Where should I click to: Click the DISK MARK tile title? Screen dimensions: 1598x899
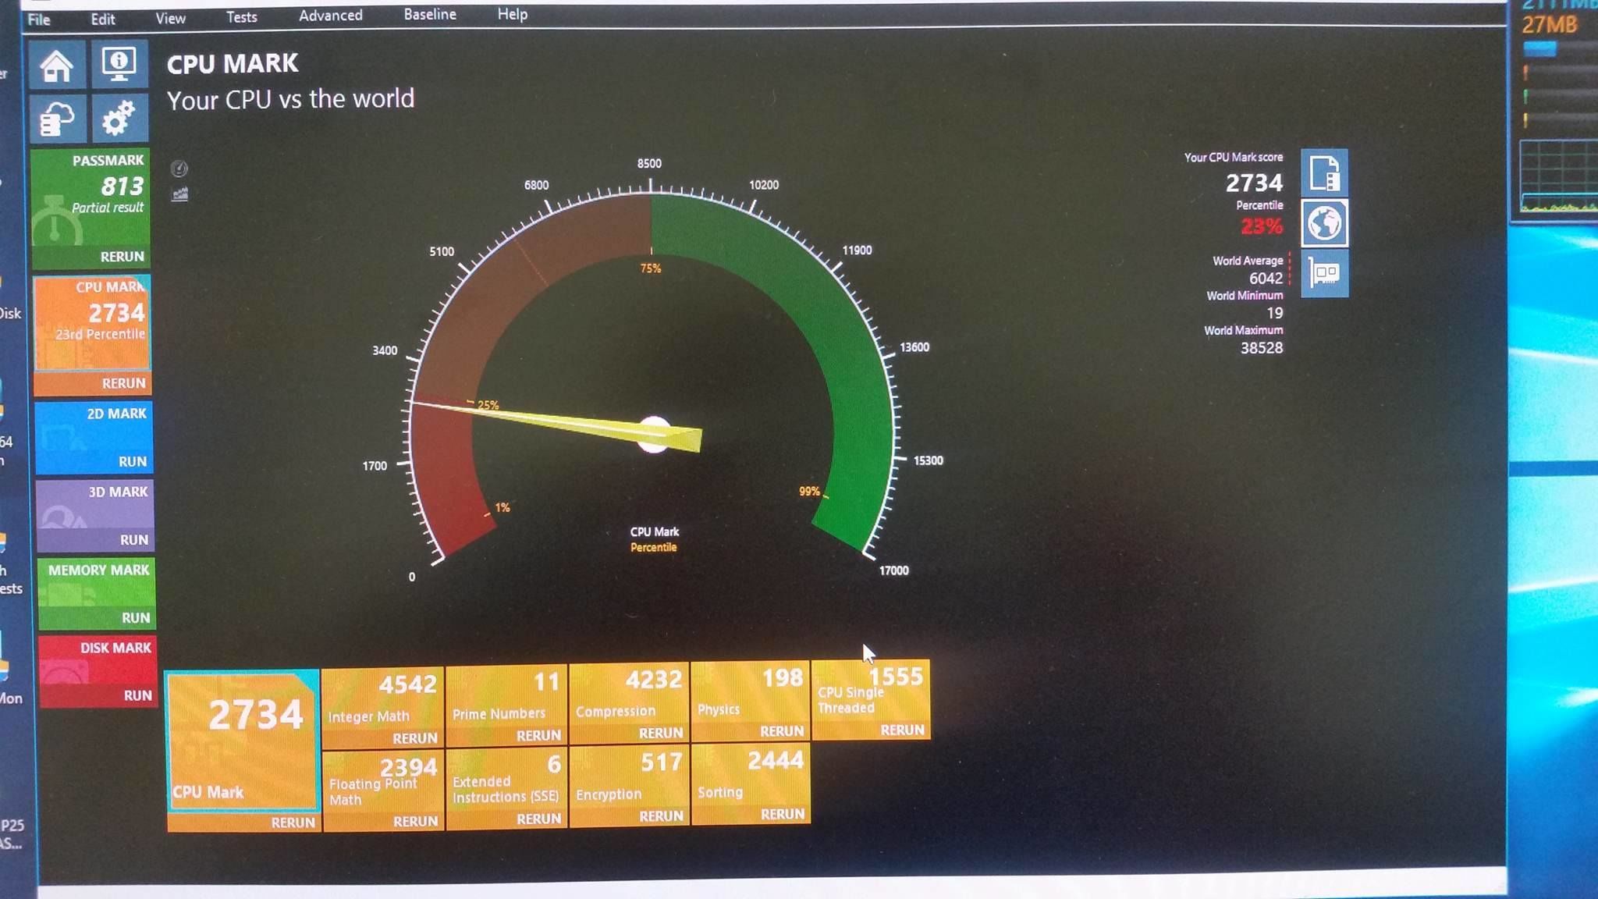point(115,648)
